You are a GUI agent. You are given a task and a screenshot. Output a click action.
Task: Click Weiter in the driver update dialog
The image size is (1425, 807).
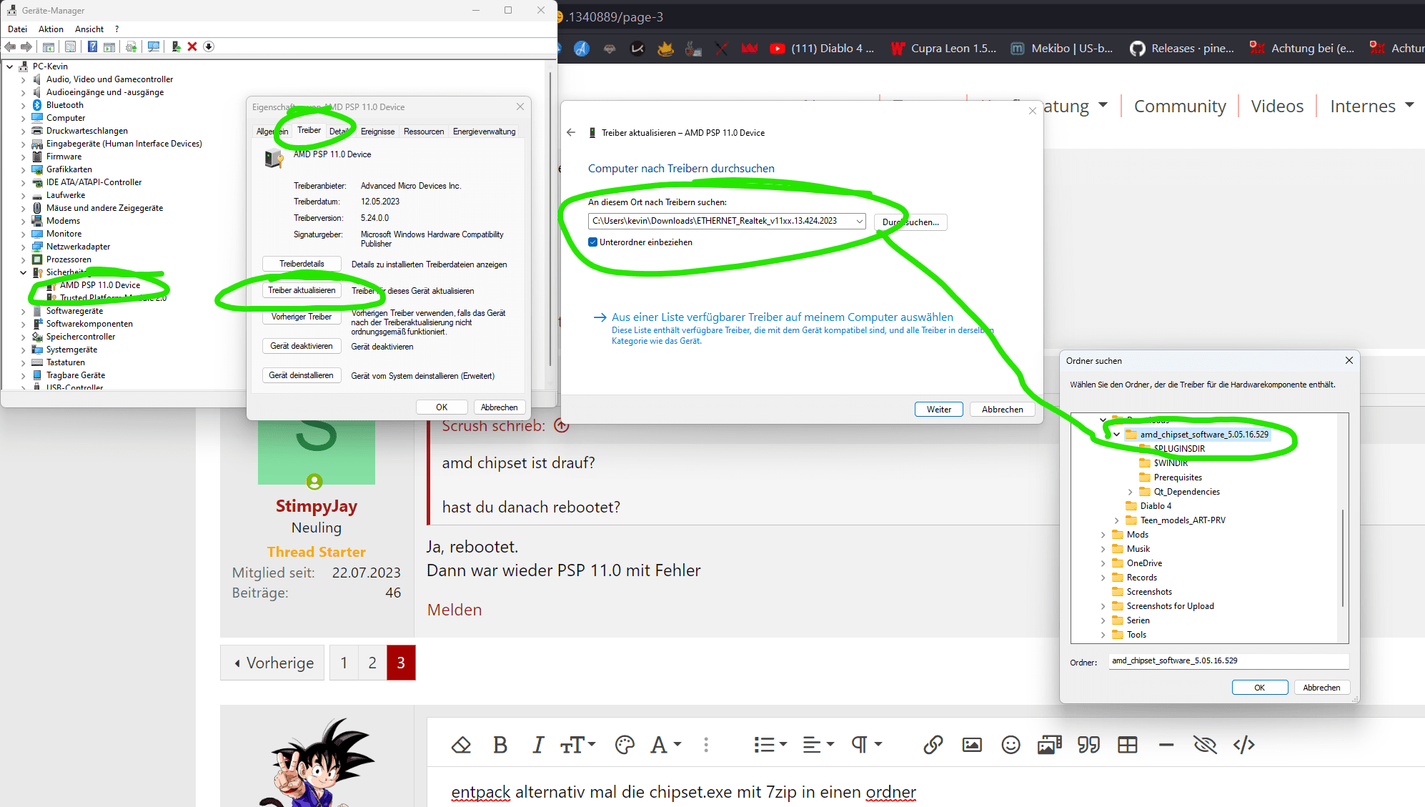pos(938,410)
